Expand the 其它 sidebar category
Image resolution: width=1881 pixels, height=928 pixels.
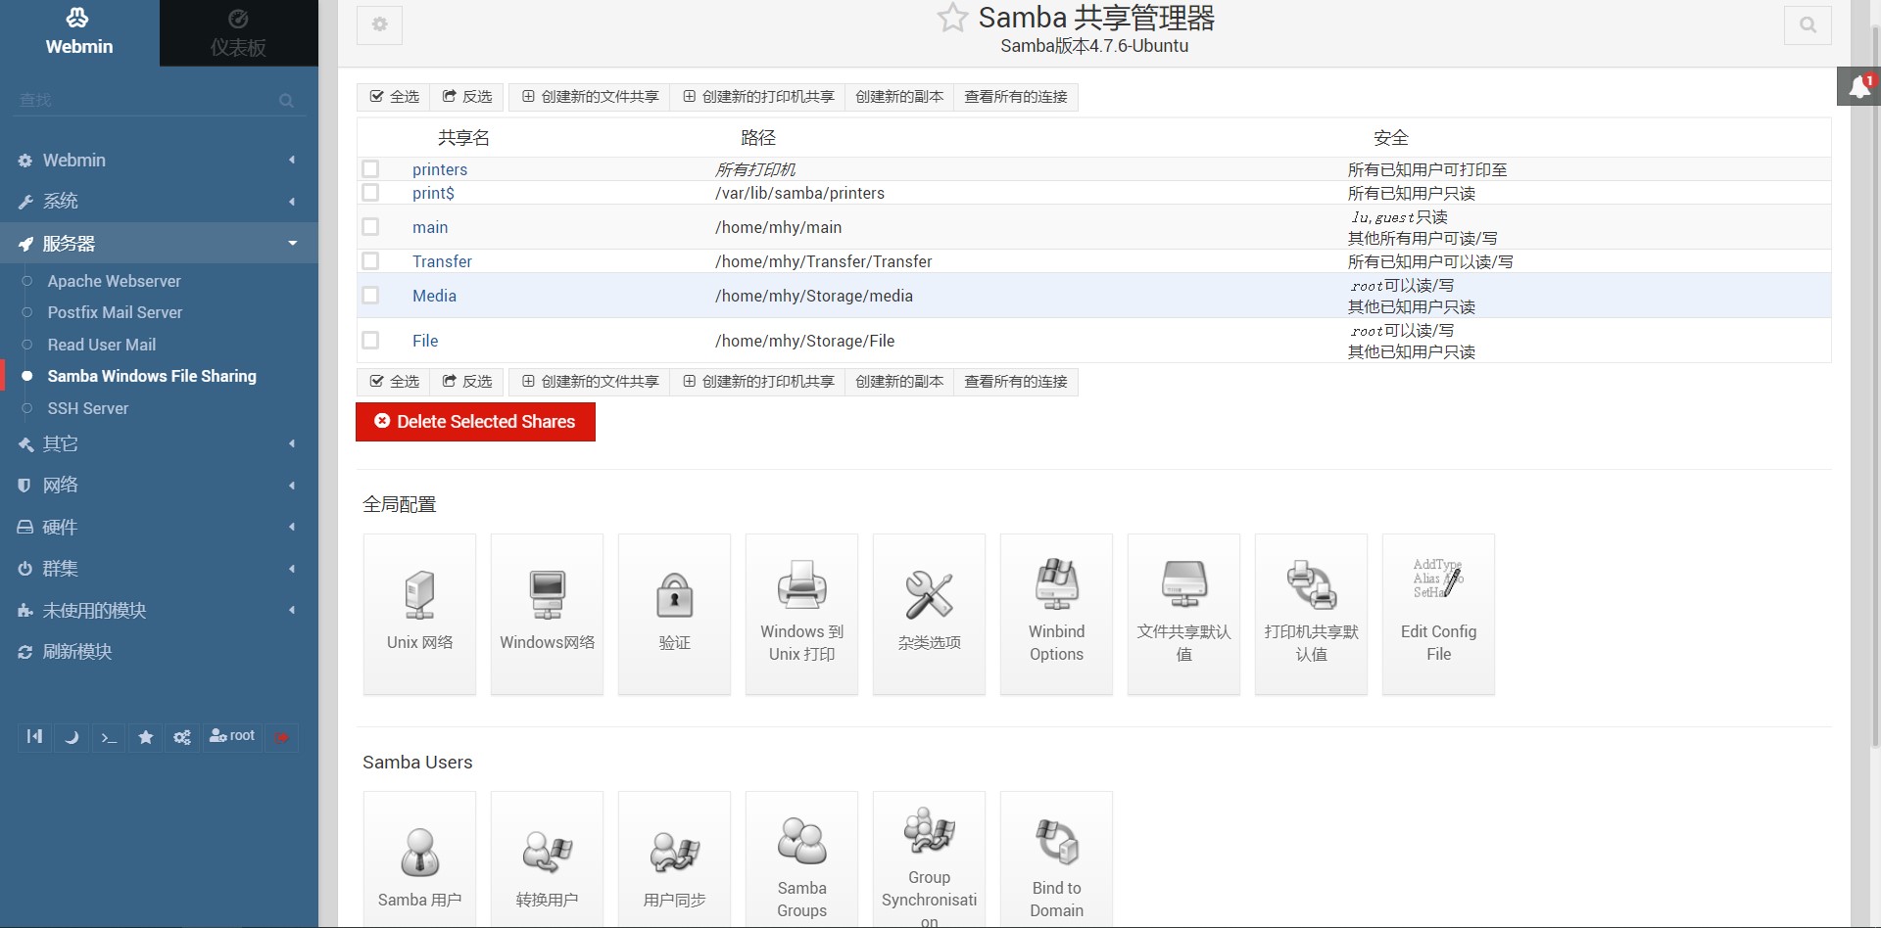pos(159,443)
